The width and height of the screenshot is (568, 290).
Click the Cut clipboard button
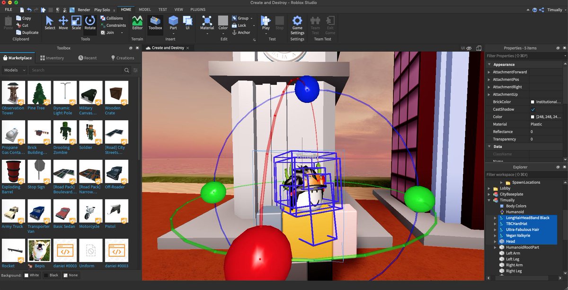(22, 25)
